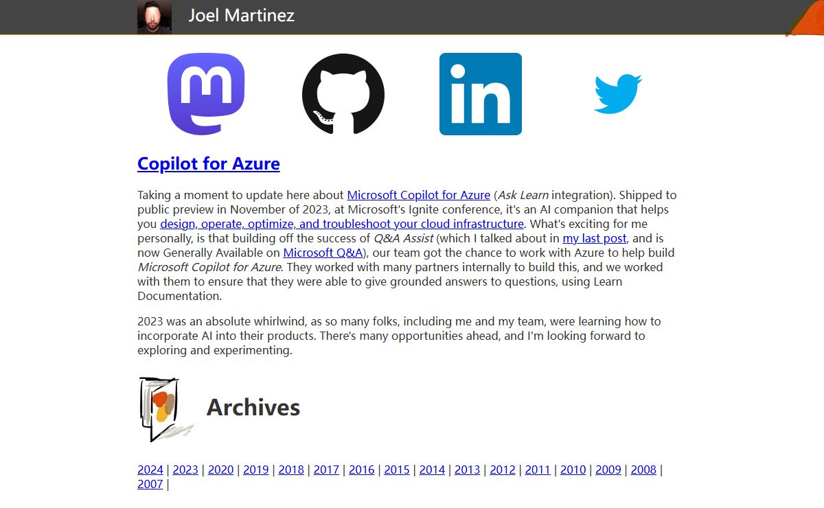
Task: Open the 2010 archive
Action: (x=573, y=470)
